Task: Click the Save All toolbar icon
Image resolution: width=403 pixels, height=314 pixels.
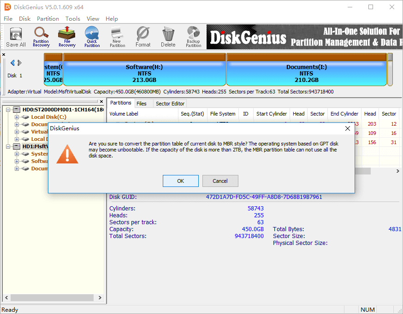Action: [x=16, y=37]
